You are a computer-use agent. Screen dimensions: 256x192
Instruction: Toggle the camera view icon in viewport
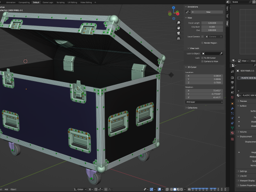pos(179,33)
